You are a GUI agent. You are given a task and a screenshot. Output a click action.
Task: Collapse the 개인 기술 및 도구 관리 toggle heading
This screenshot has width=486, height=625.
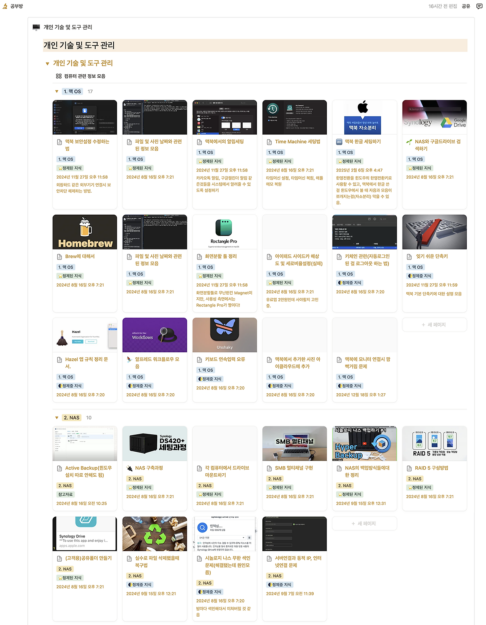(47, 64)
